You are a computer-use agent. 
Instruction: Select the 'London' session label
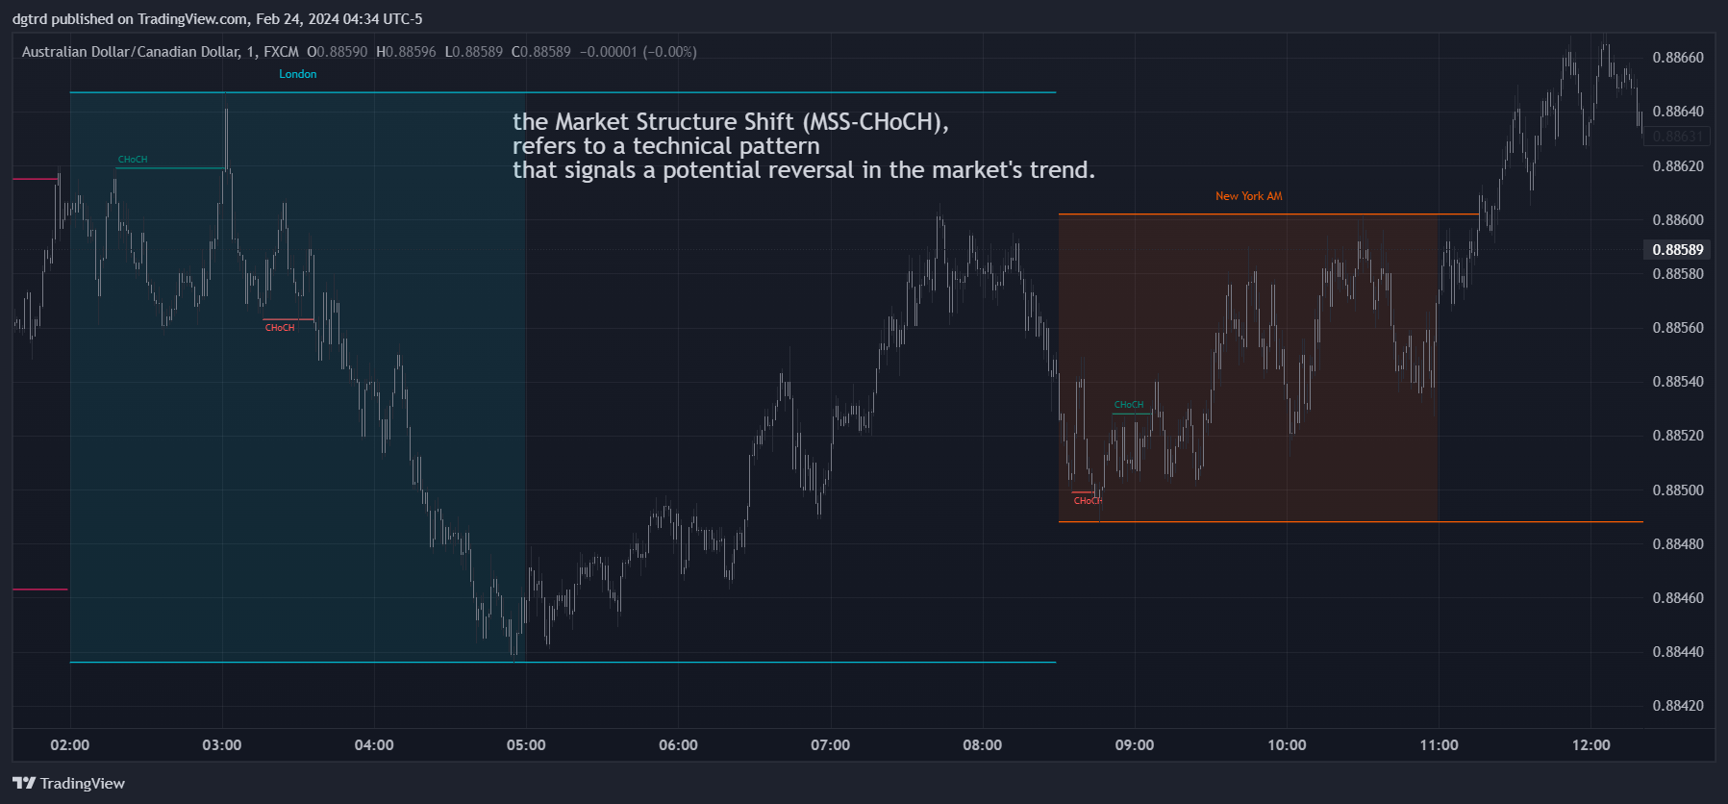point(298,74)
